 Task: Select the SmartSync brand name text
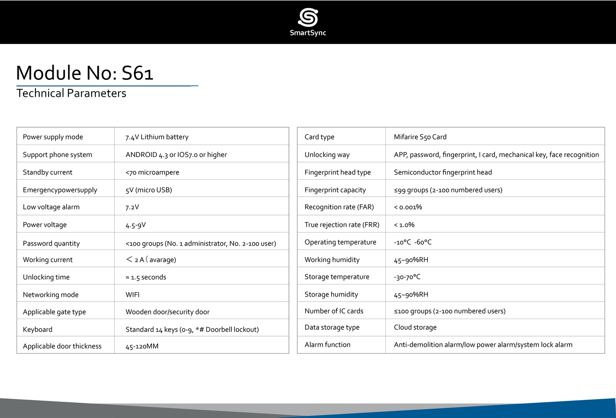pos(308,33)
